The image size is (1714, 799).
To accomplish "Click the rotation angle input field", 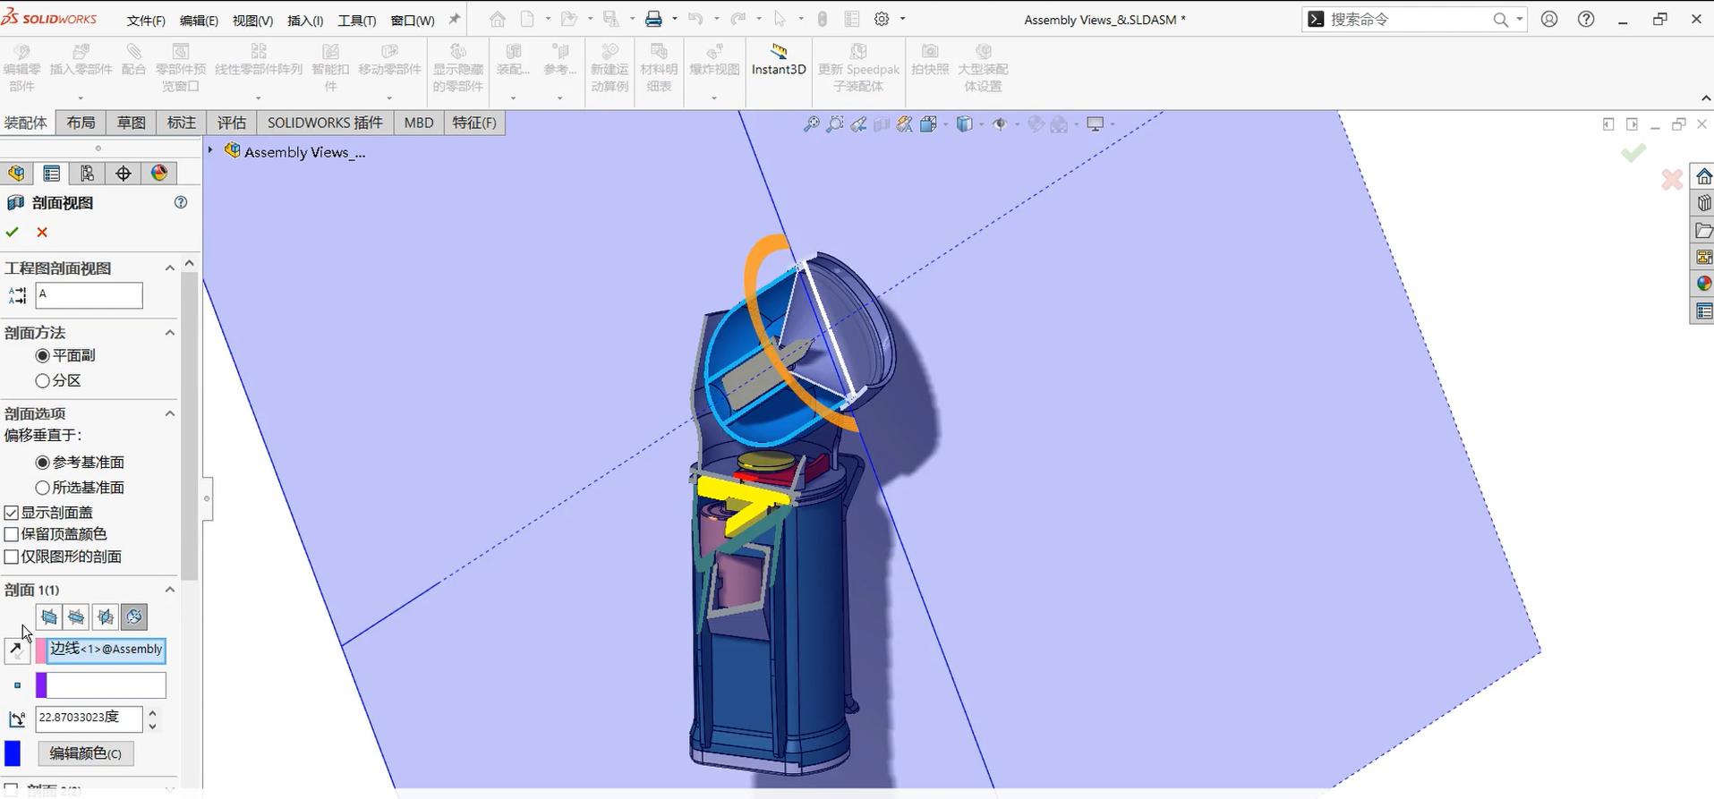I will [88, 718].
